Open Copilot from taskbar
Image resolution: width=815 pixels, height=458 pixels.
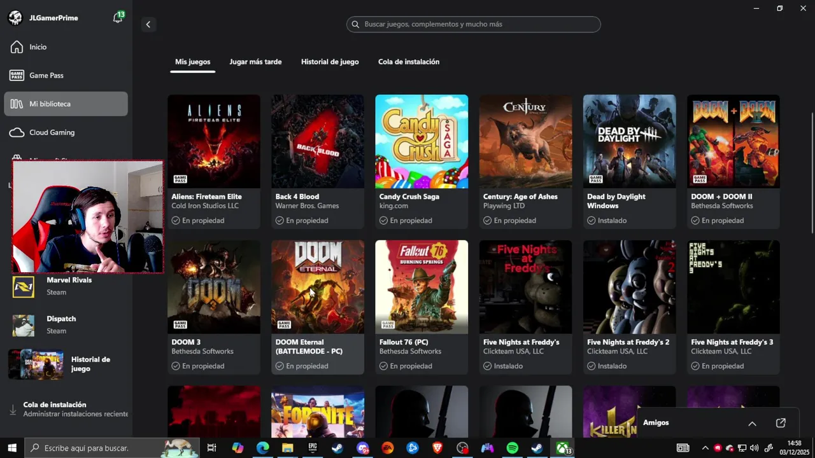pos(237,448)
